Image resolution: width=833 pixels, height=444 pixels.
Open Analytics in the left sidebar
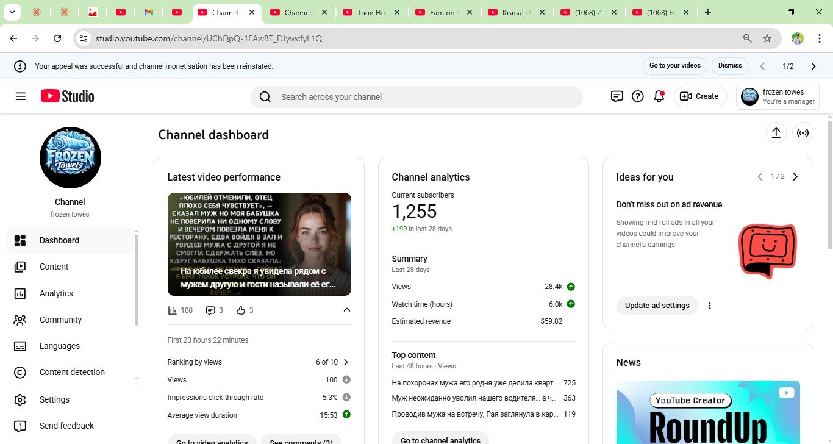coord(56,293)
